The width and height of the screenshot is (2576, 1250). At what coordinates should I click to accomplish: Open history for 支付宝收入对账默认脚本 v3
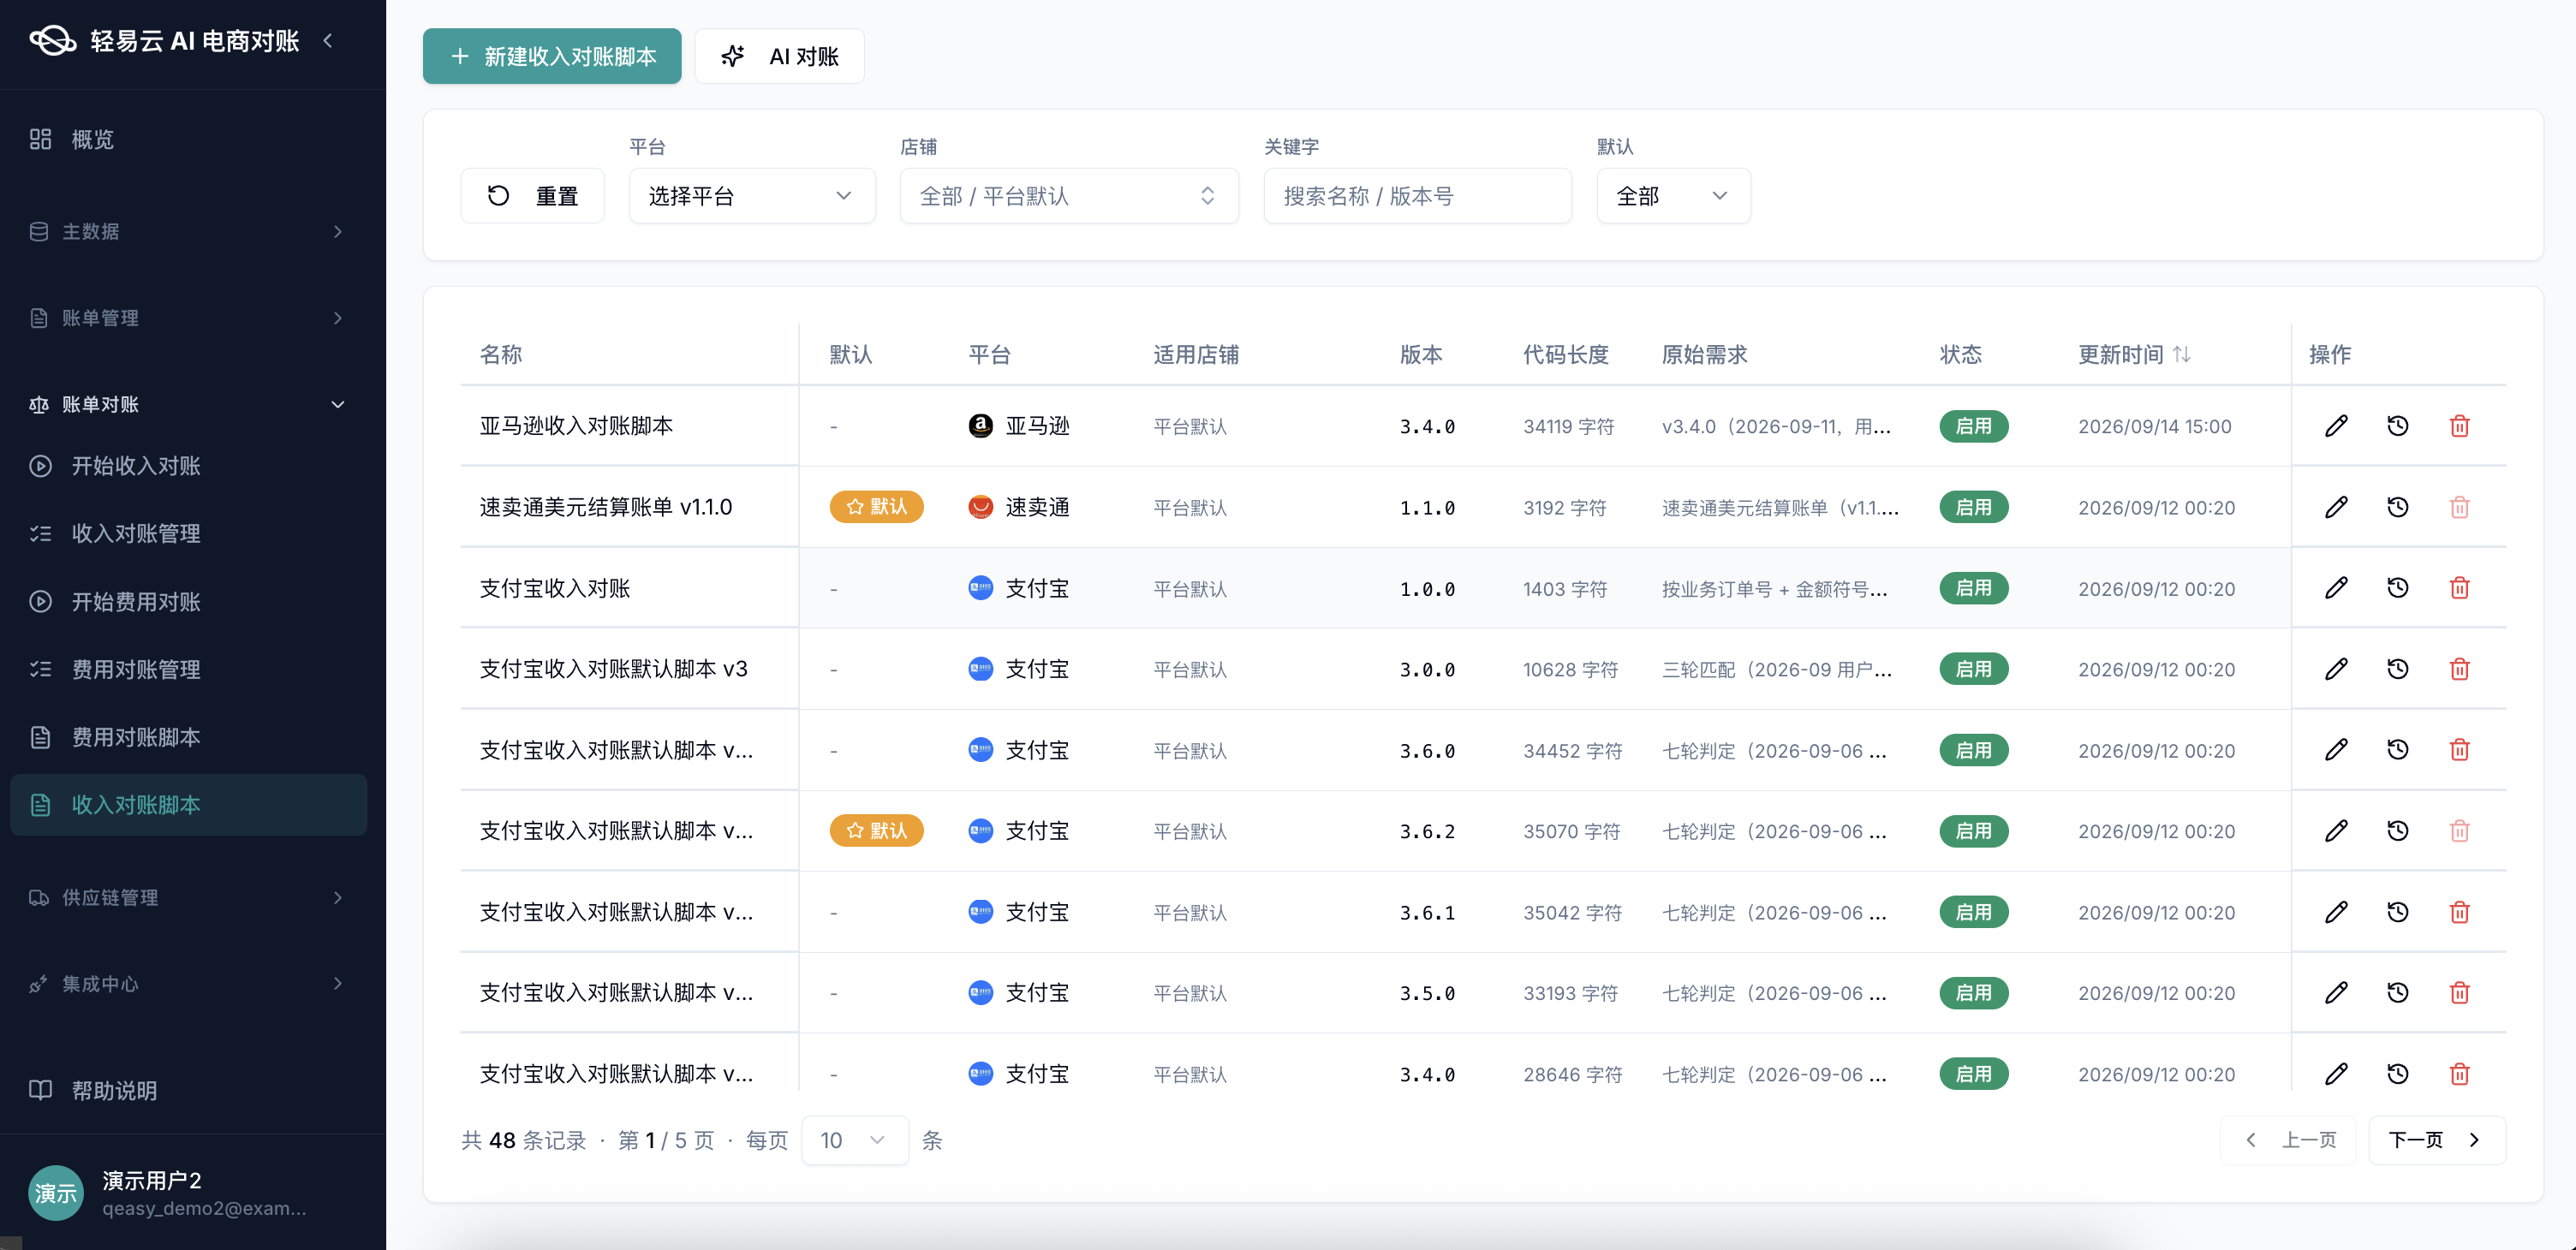(x=2398, y=669)
